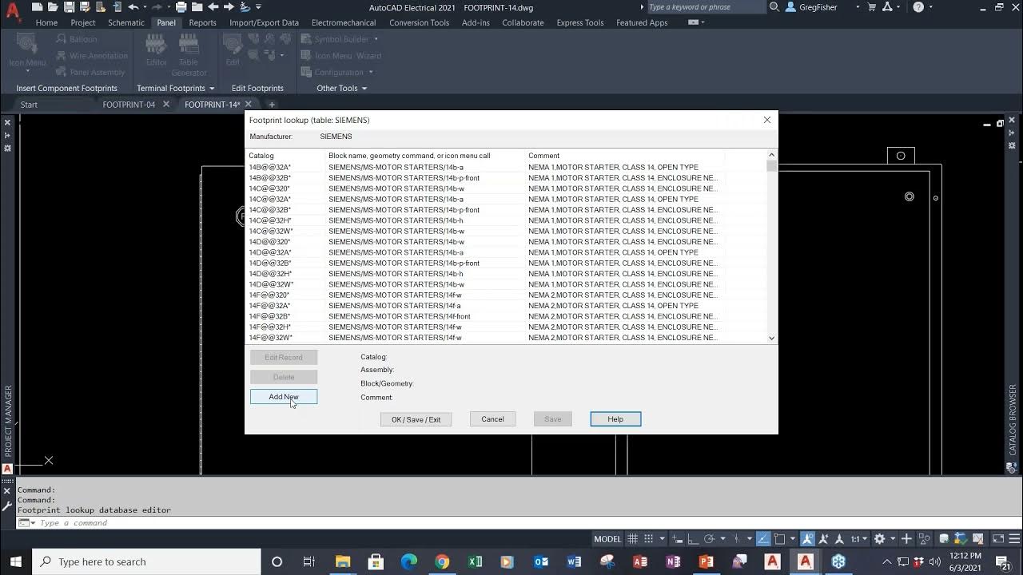
Task: Toggle drawing grid display in status bar
Action: click(632, 539)
